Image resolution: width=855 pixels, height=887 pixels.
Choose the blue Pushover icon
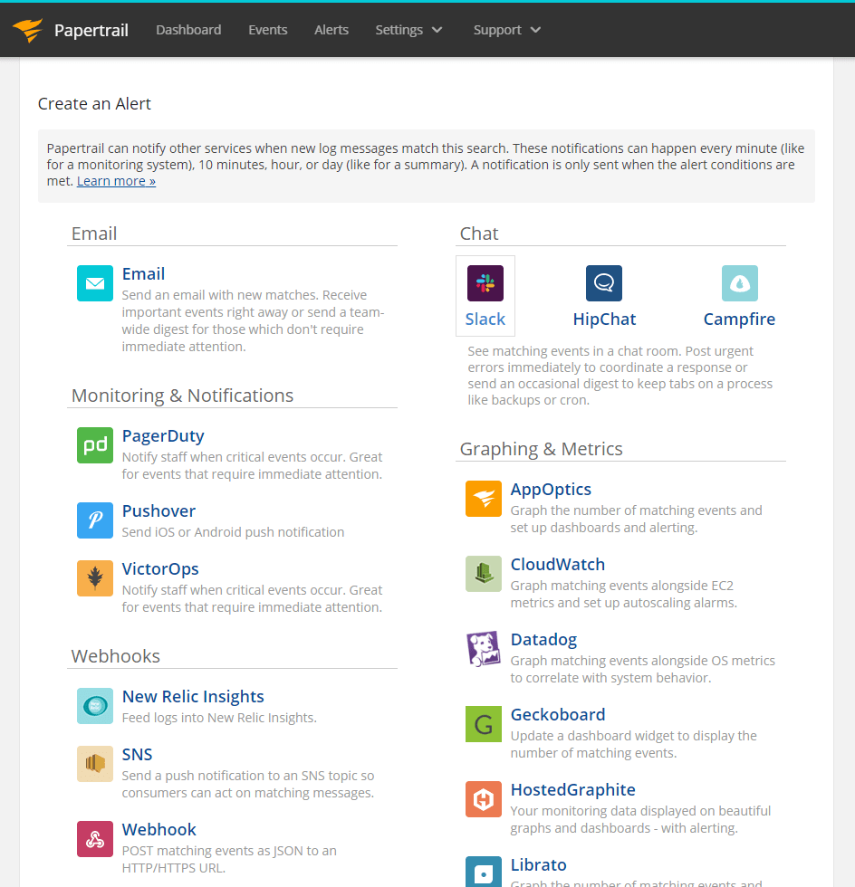coord(95,520)
